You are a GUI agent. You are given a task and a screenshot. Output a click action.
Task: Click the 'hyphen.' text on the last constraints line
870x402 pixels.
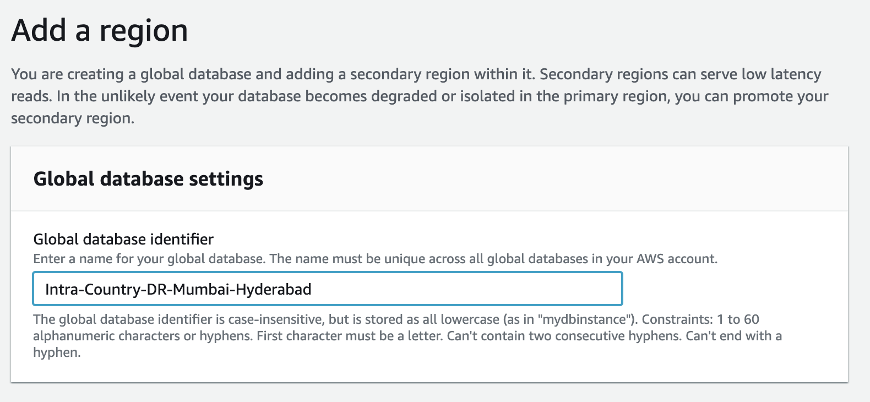57,352
